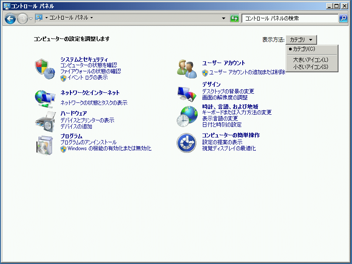Open 設定の提案の表示 link
The height and width of the screenshot is (264, 352).
point(222,142)
